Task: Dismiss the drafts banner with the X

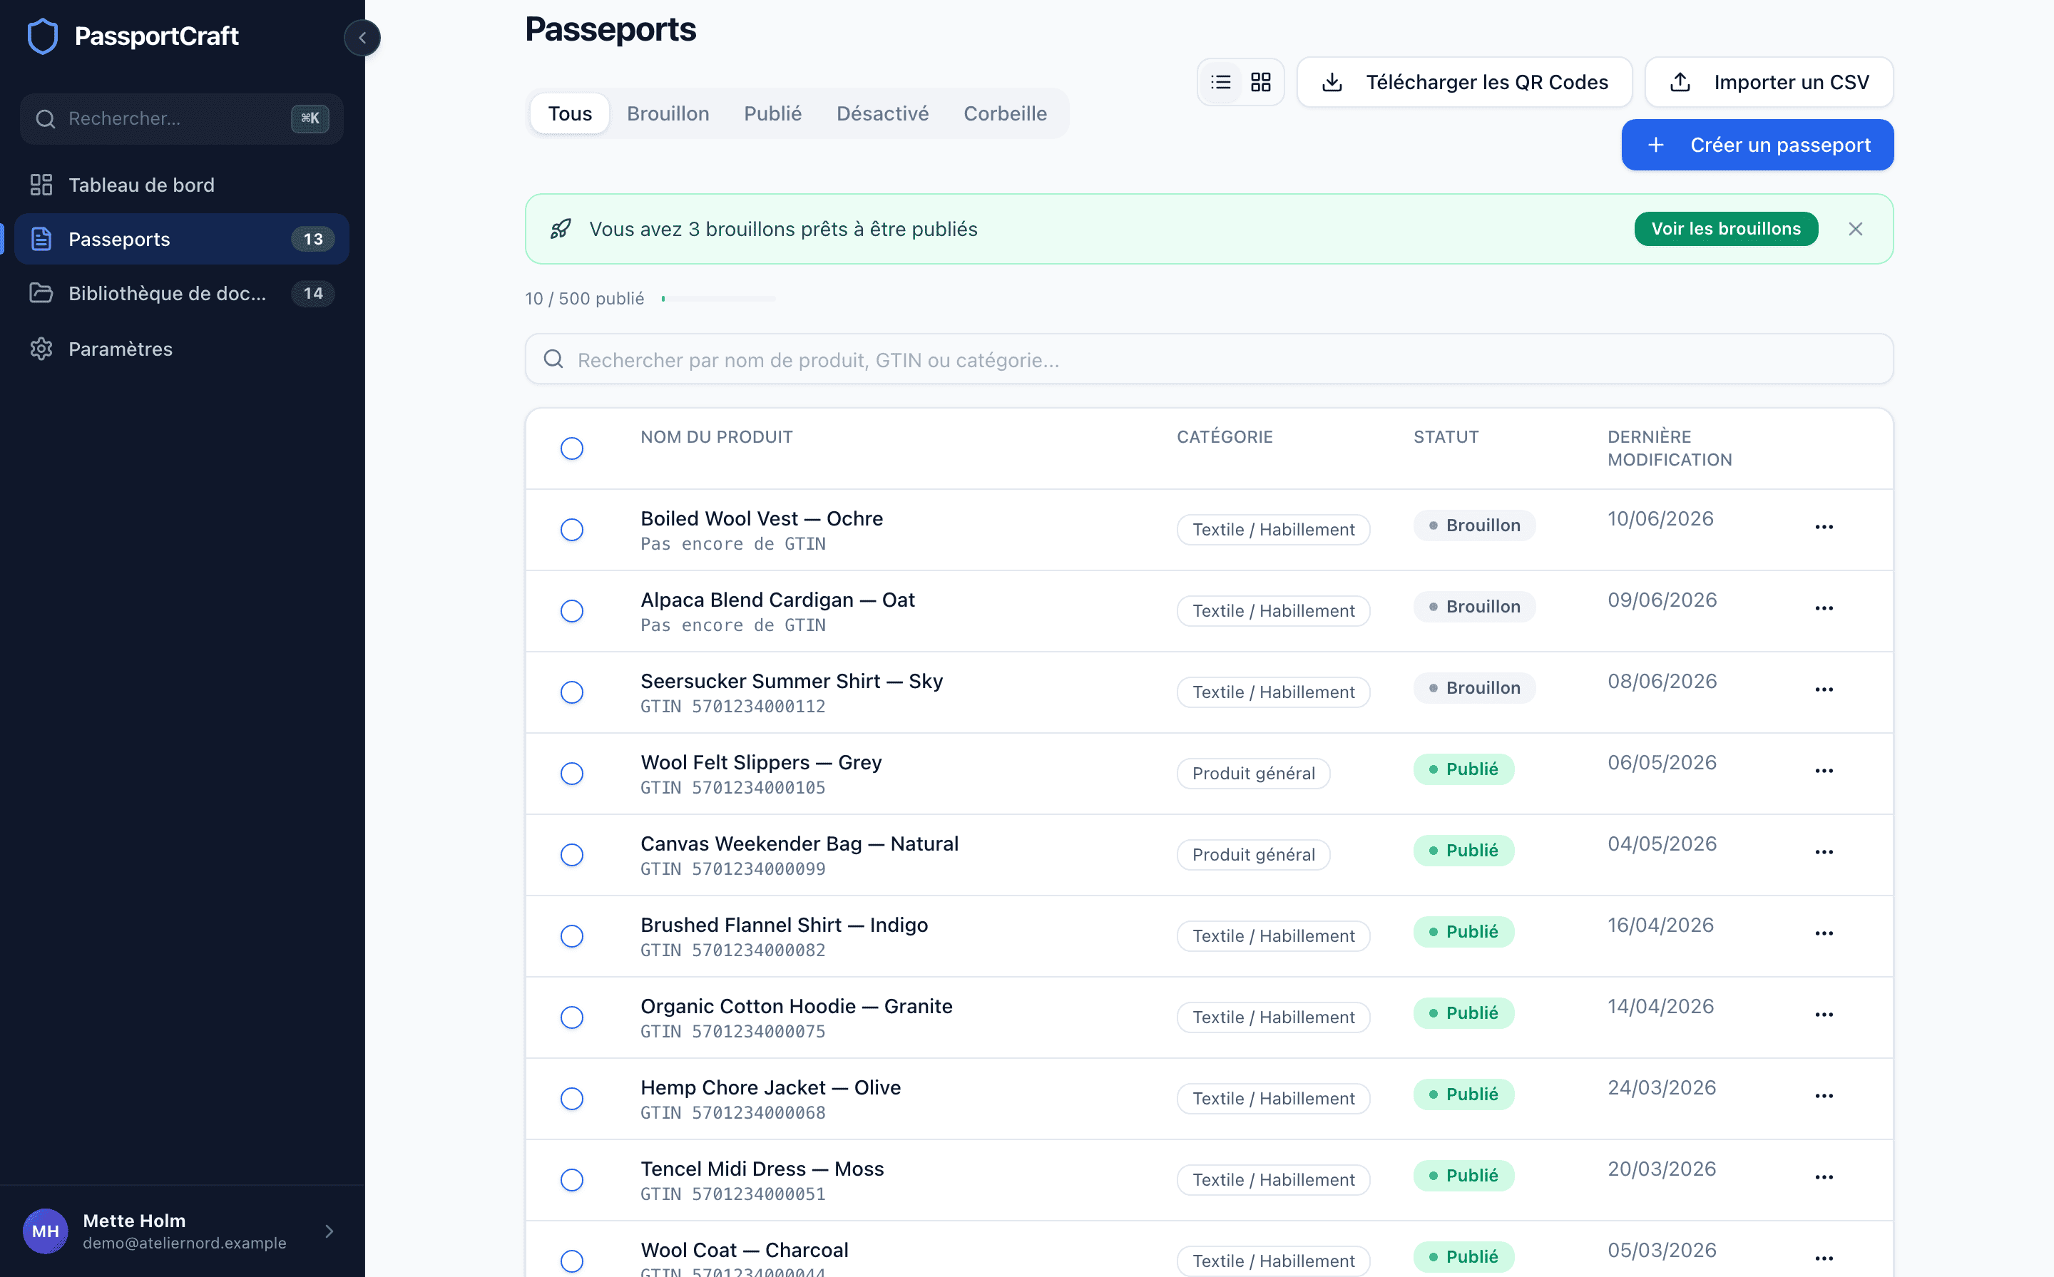Action: click(1856, 229)
